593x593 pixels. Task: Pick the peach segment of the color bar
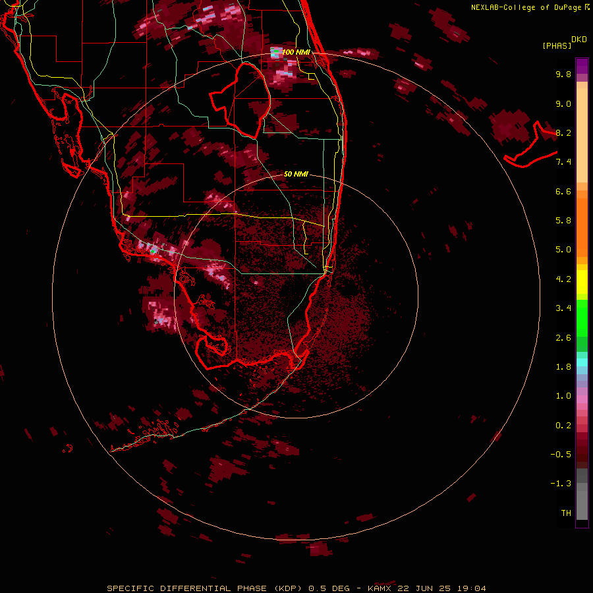[x=582, y=132]
